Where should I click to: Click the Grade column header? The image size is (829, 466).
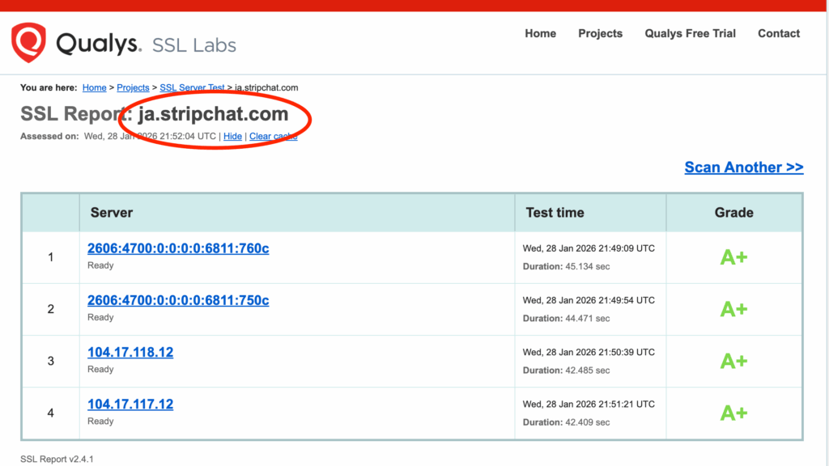pyautogui.click(x=733, y=213)
